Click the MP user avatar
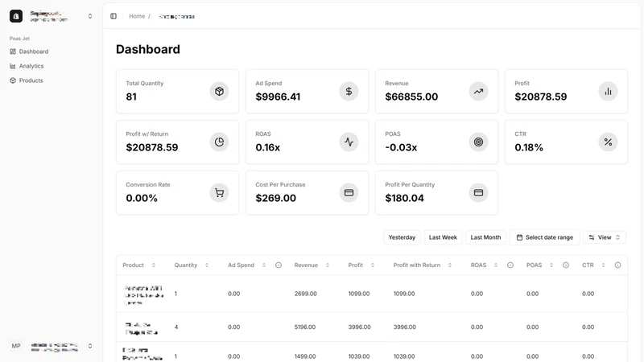The width and height of the screenshot is (644, 362). (x=16, y=346)
